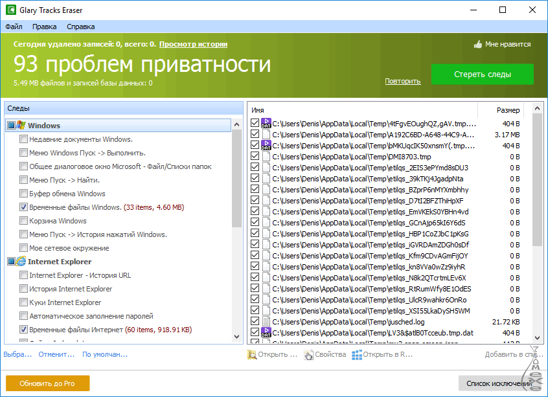This screenshot has width=548, height=397.
Task: Click the file icon of etilqs_39kTKj4JgadpNta
Action: point(266,178)
